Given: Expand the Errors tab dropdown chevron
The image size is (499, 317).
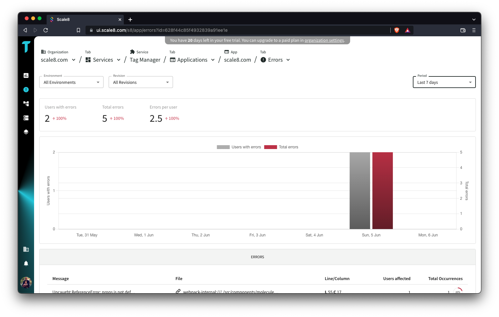Looking at the screenshot, I should (288, 60).
